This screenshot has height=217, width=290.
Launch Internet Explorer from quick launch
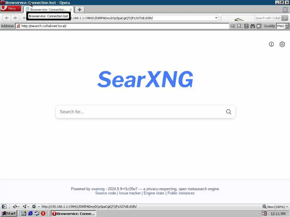(x=30, y=214)
